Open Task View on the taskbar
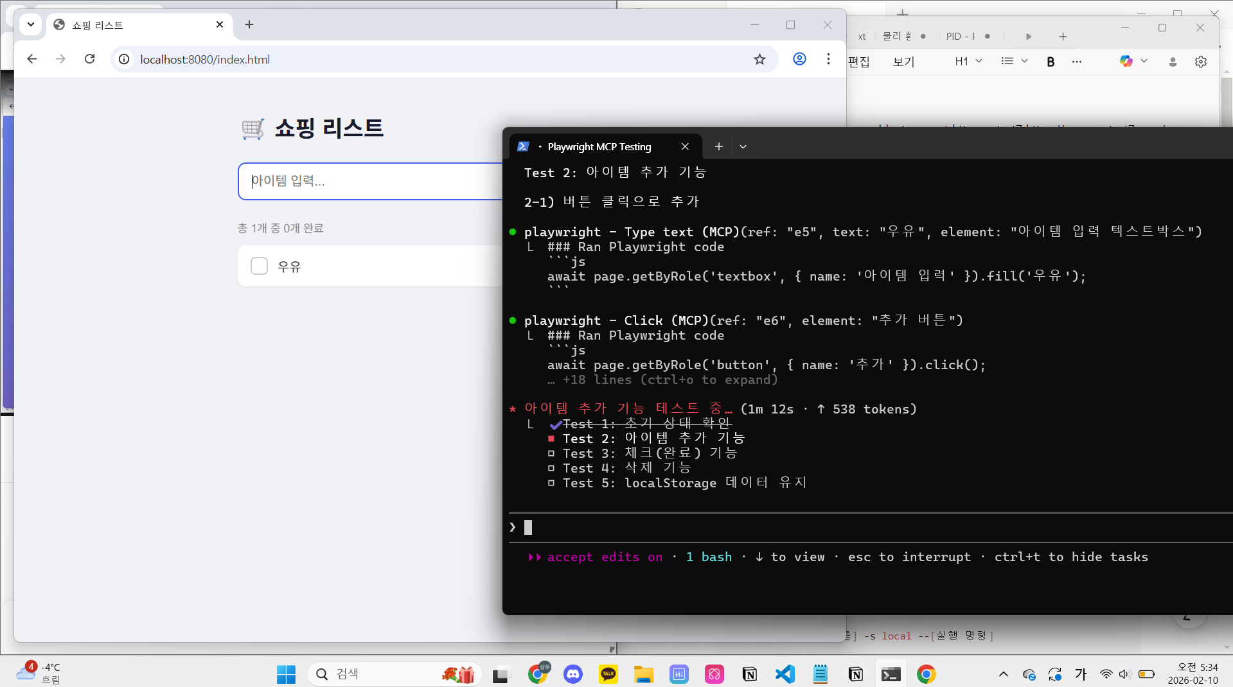 (500, 674)
